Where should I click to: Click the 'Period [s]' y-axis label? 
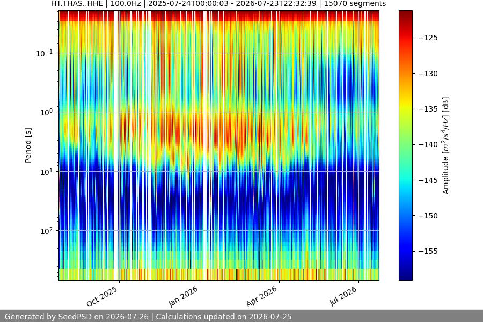[x=28, y=145]
